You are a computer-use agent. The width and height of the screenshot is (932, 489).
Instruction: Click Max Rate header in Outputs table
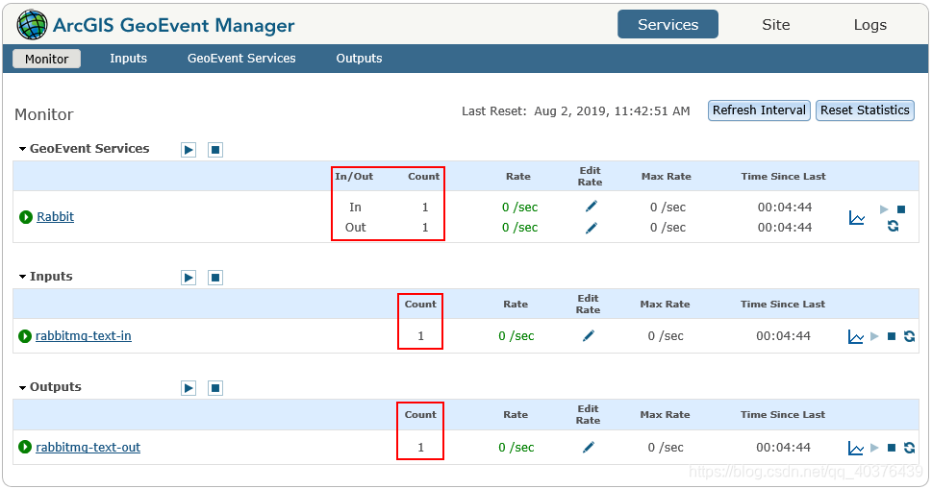665,415
